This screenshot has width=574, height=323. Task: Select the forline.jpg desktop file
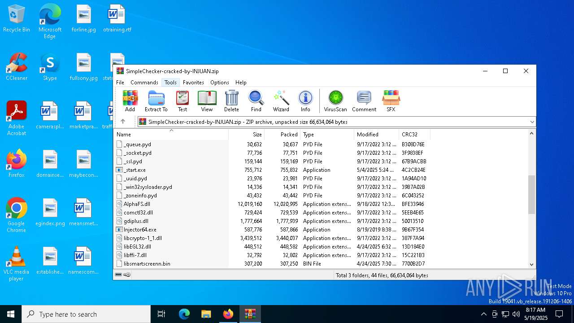83,19
